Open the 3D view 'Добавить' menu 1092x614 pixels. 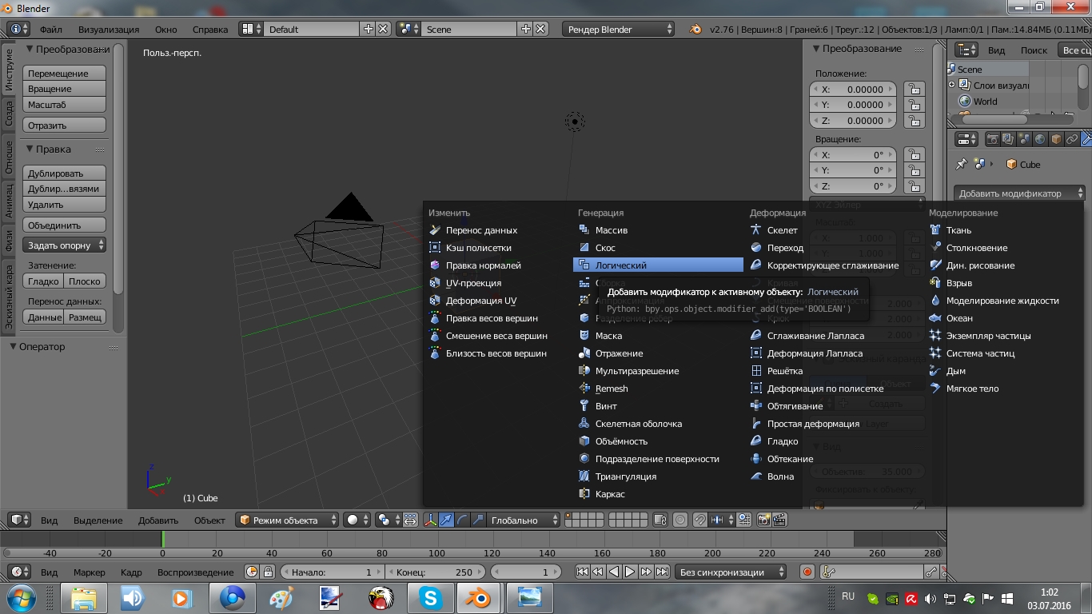pyautogui.click(x=158, y=520)
